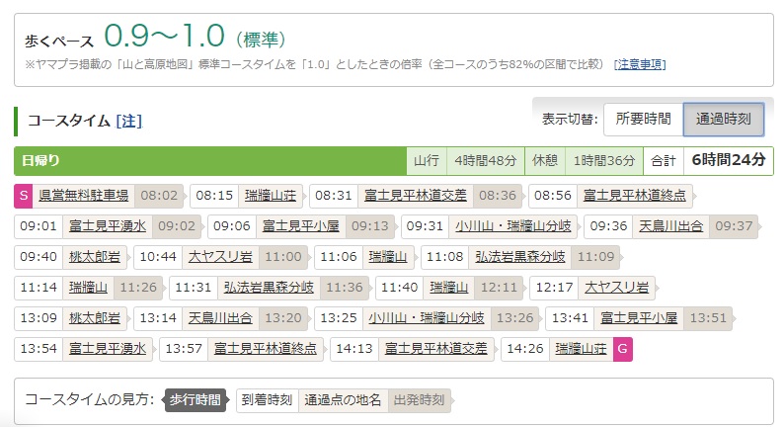Viewport: 784px width, 427px height.
Task: Click 弘法岩黒森分岐 arriving at 11:08
Action: tap(519, 256)
